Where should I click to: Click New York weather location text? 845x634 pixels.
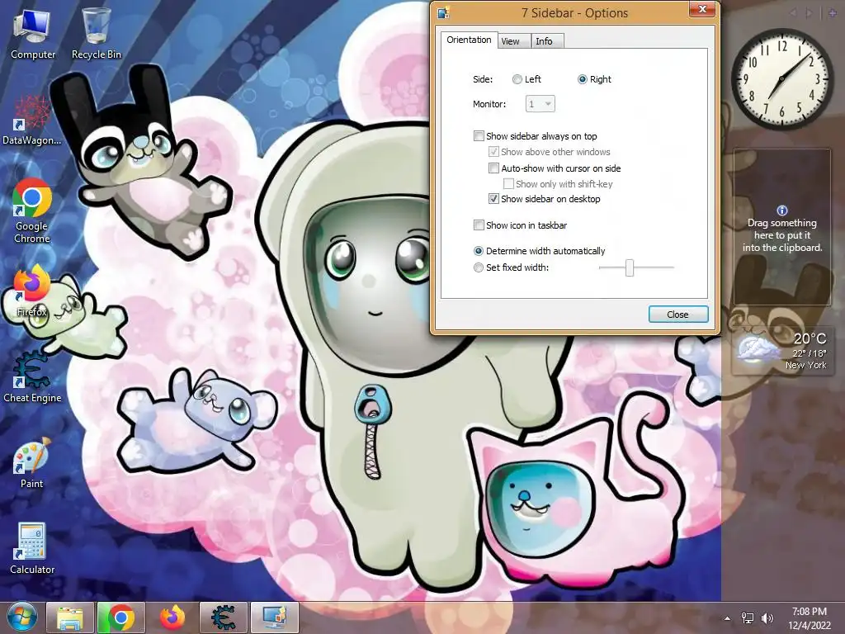[805, 365]
